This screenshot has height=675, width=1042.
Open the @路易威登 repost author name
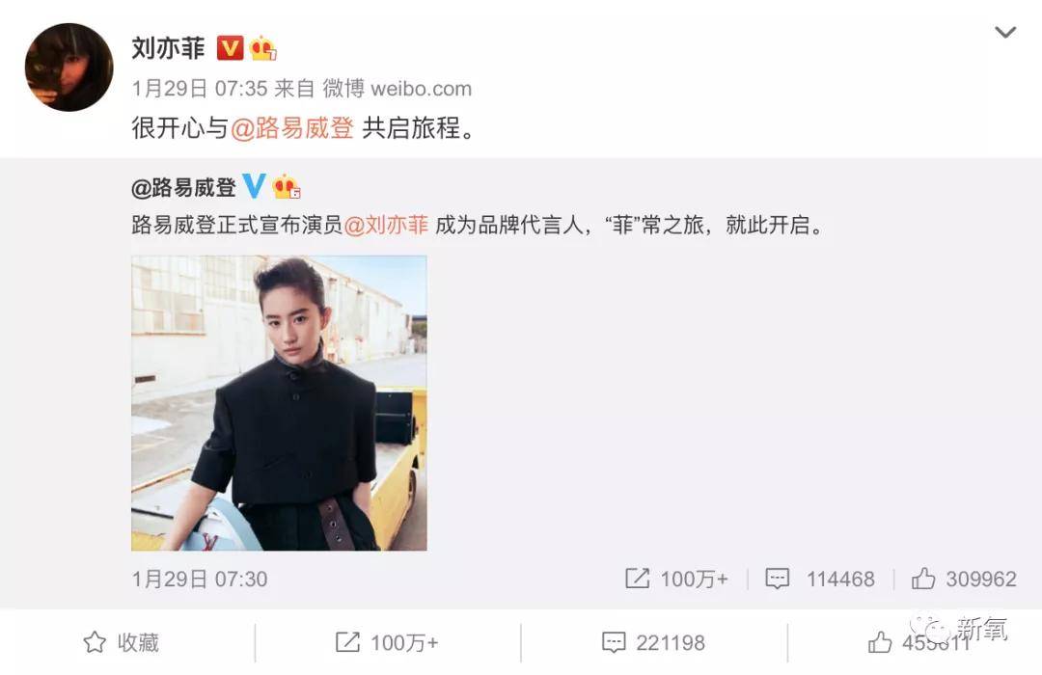(183, 188)
